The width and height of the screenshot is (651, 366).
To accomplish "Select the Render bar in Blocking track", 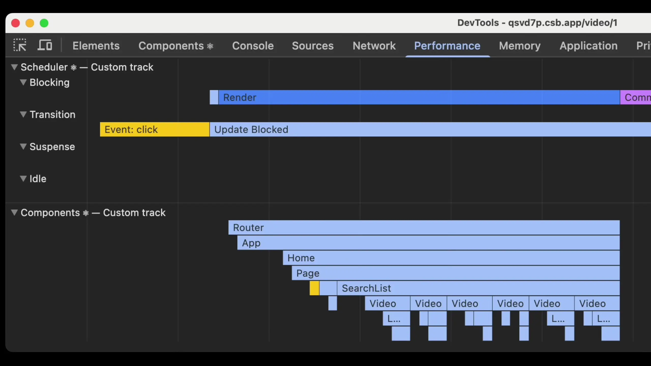I will pyautogui.click(x=417, y=97).
